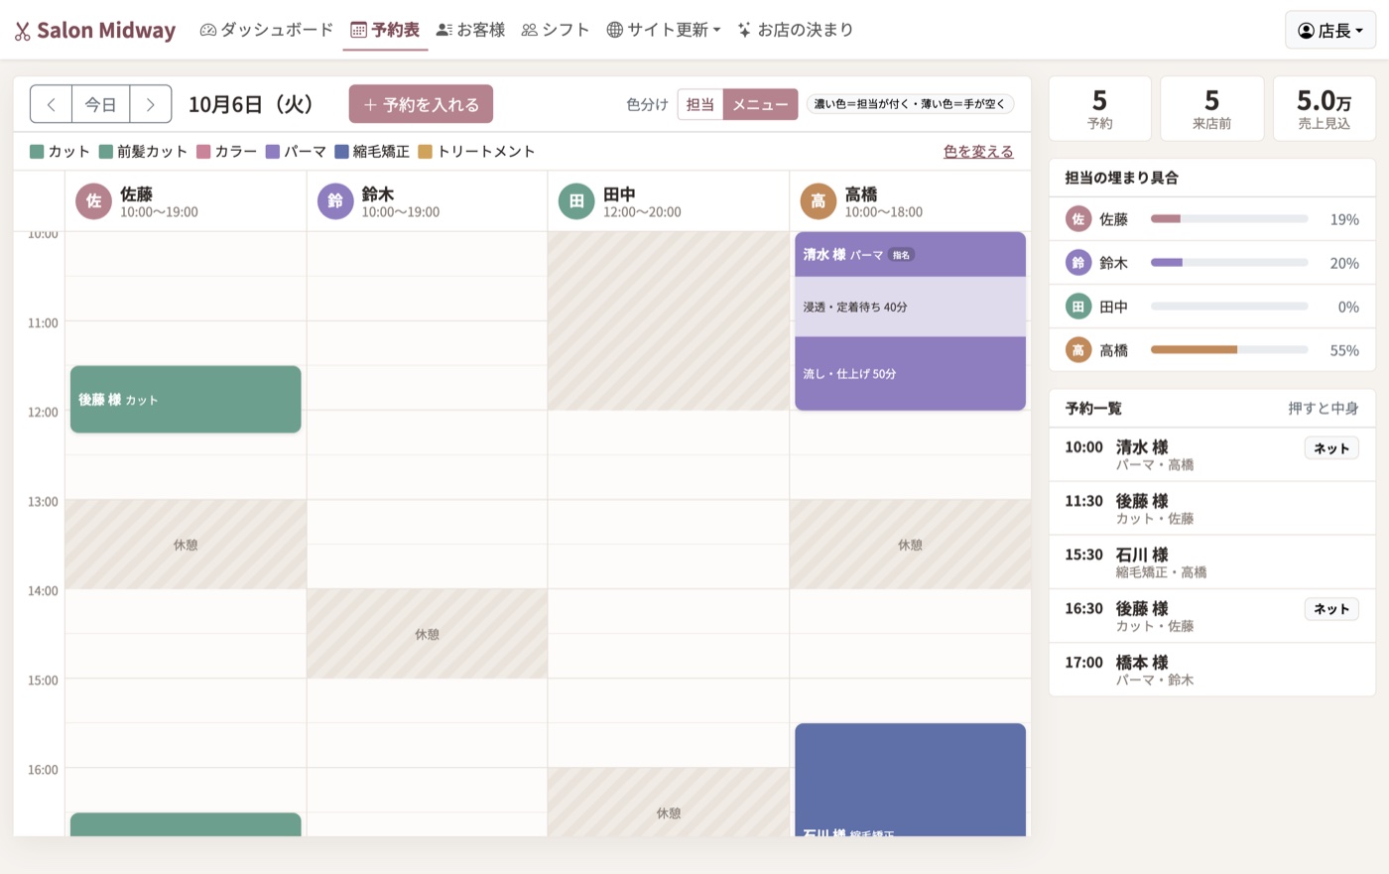Open the お店の決まり settings page

click(796, 30)
